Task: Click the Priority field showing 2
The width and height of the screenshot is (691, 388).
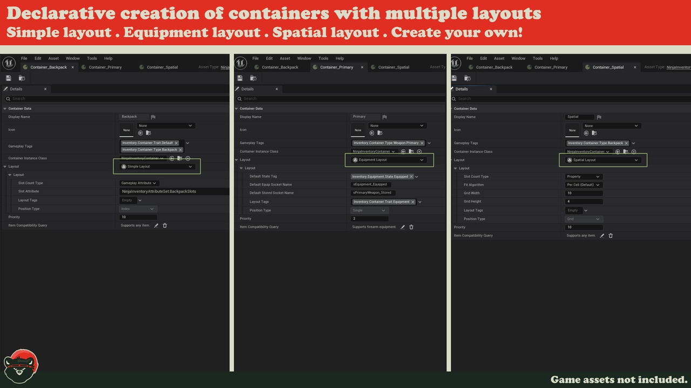Action: coord(370,219)
